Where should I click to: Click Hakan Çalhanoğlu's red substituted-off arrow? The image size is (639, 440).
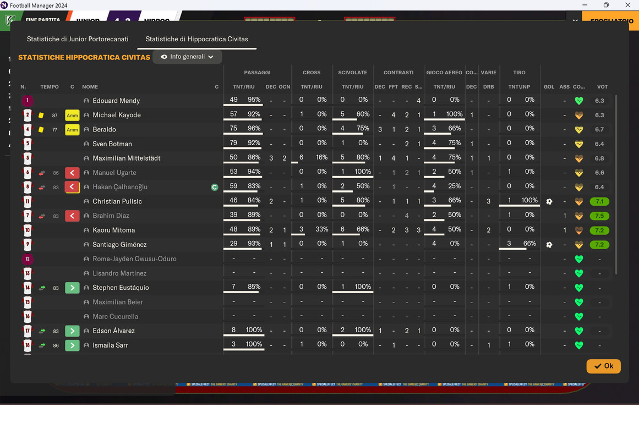pos(72,187)
